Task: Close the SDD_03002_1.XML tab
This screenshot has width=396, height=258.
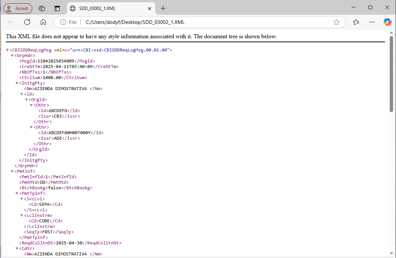Action: click(x=149, y=8)
